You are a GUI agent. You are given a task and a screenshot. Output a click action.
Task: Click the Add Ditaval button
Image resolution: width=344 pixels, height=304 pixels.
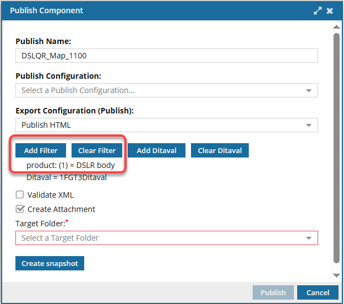coord(155,151)
